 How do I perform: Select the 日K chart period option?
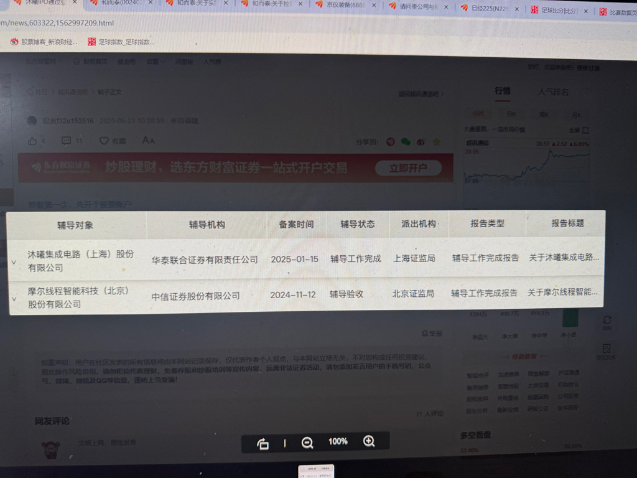(x=511, y=115)
